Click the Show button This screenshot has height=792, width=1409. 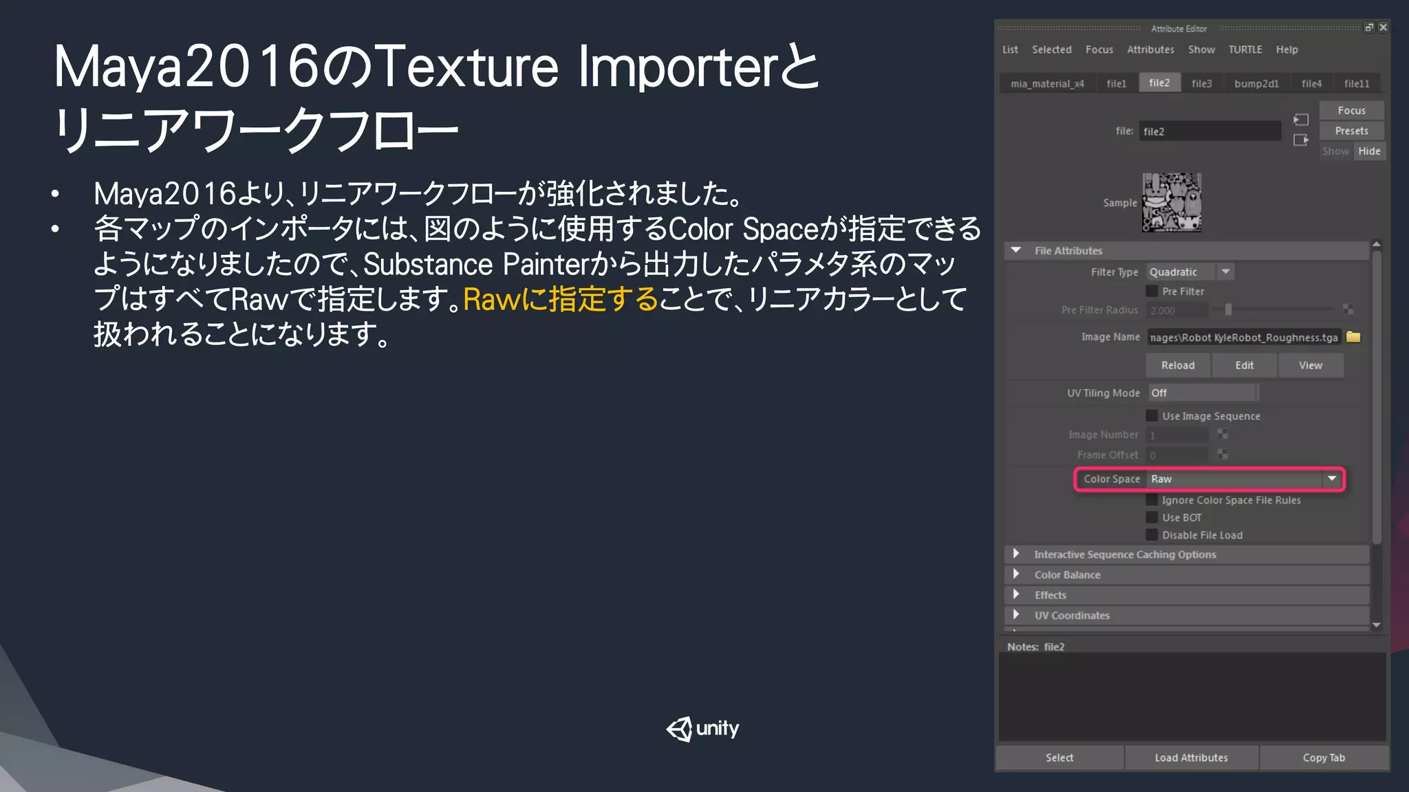tap(1335, 151)
